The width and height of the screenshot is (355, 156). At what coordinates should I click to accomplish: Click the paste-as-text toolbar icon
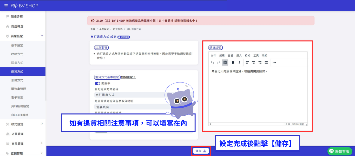click(225, 62)
